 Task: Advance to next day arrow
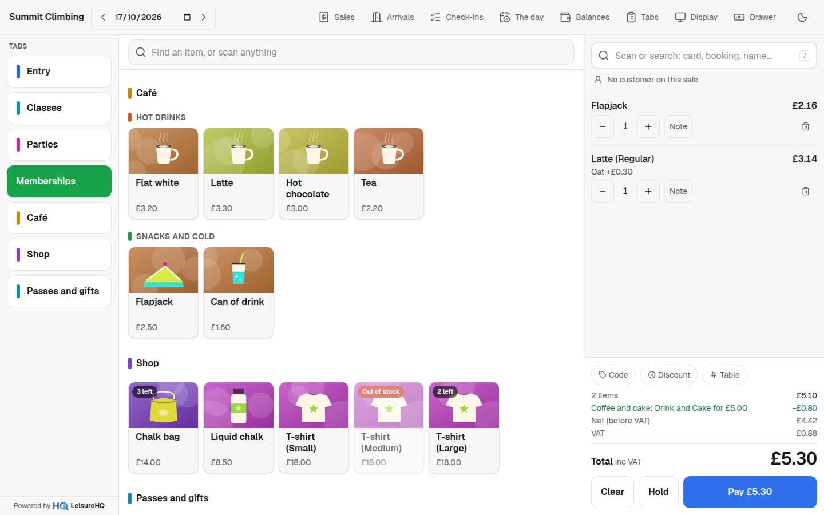click(203, 17)
